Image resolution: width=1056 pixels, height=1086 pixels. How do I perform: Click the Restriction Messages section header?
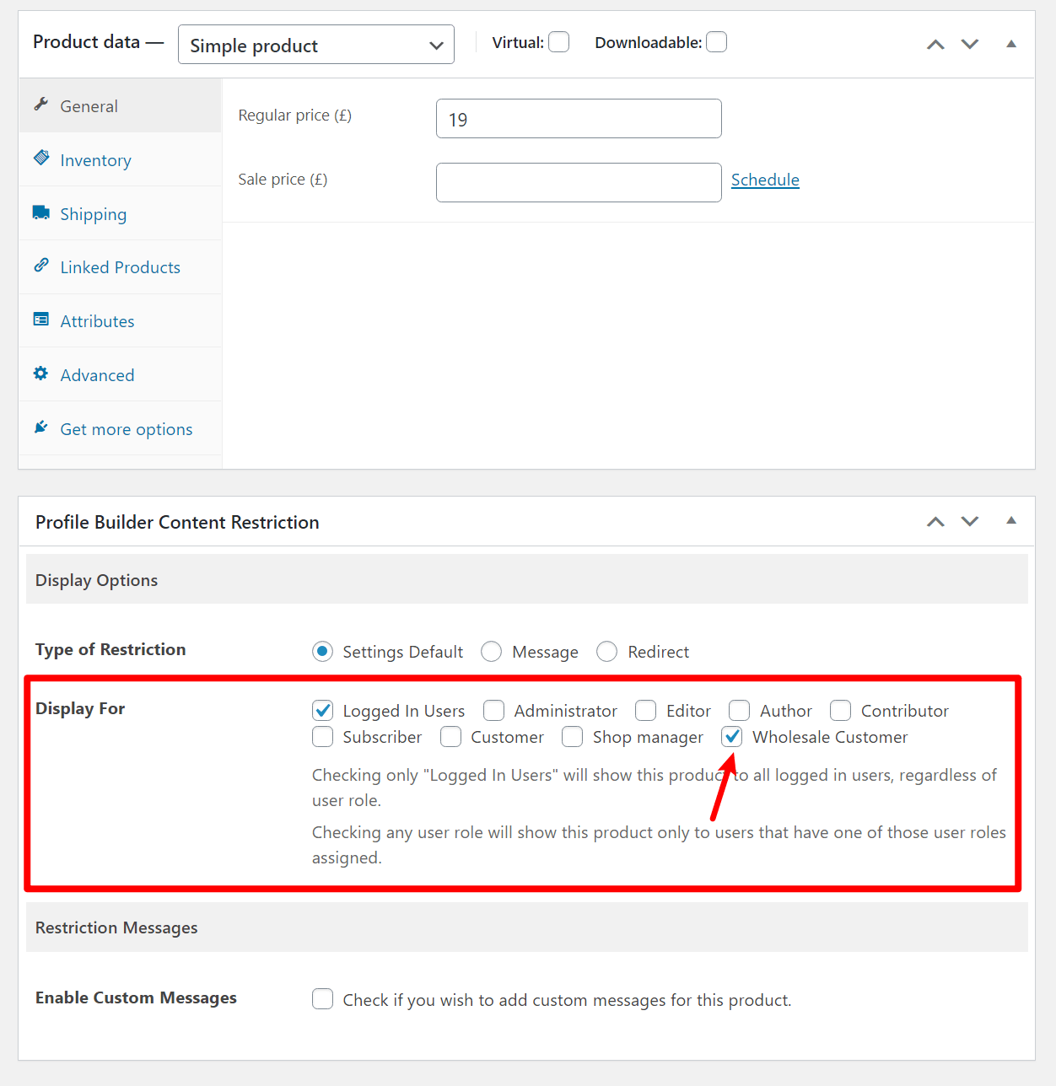coord(527,927)
